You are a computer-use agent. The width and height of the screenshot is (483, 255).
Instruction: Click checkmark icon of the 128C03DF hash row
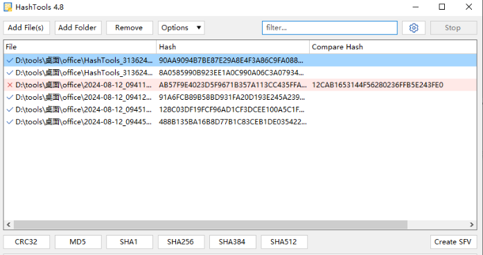click(10, 109)
